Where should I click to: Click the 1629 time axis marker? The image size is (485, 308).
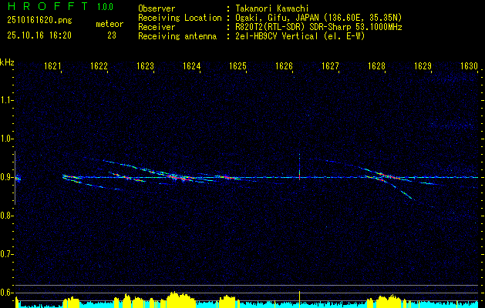point(423,66)
